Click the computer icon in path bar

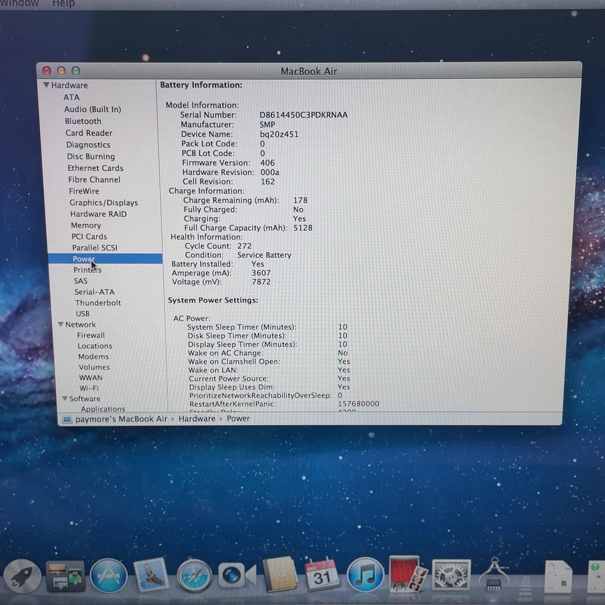coord(67,419)
